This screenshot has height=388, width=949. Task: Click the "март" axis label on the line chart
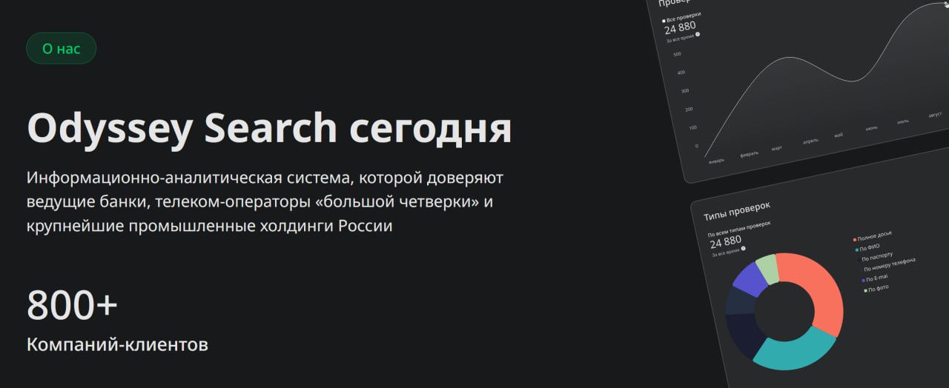click(776, 148)
